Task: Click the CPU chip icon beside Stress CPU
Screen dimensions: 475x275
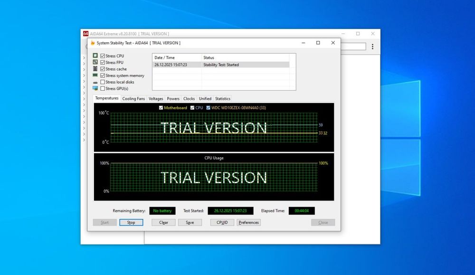Action: coord(95,56)
